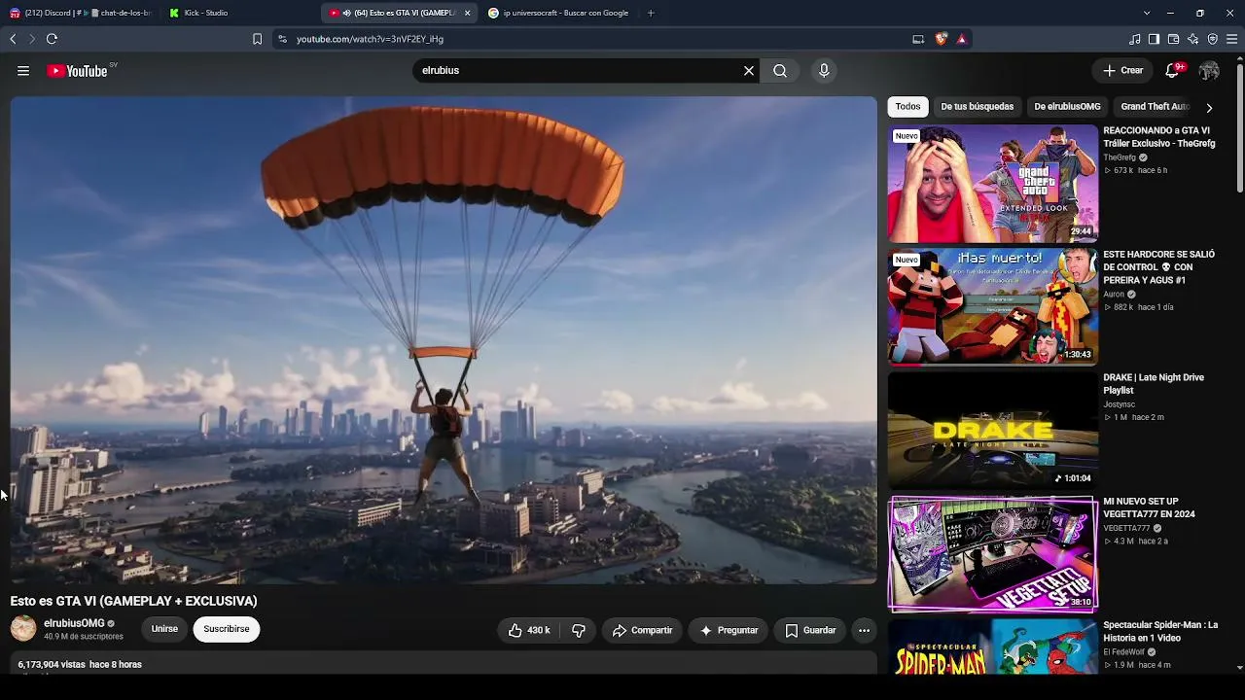Save video with the Guardar button
This screenshot has width=1245, height=700.
point(810,630)
